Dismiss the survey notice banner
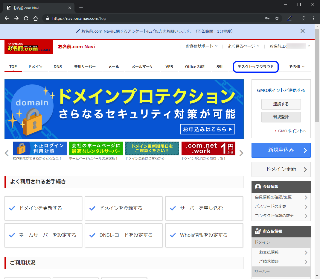 pyautogui.click(x=302, y=31)
